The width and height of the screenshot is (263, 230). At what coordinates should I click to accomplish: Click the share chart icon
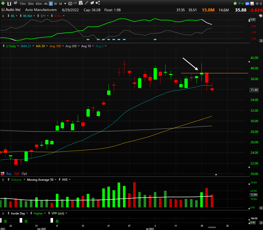pos(98,3)
